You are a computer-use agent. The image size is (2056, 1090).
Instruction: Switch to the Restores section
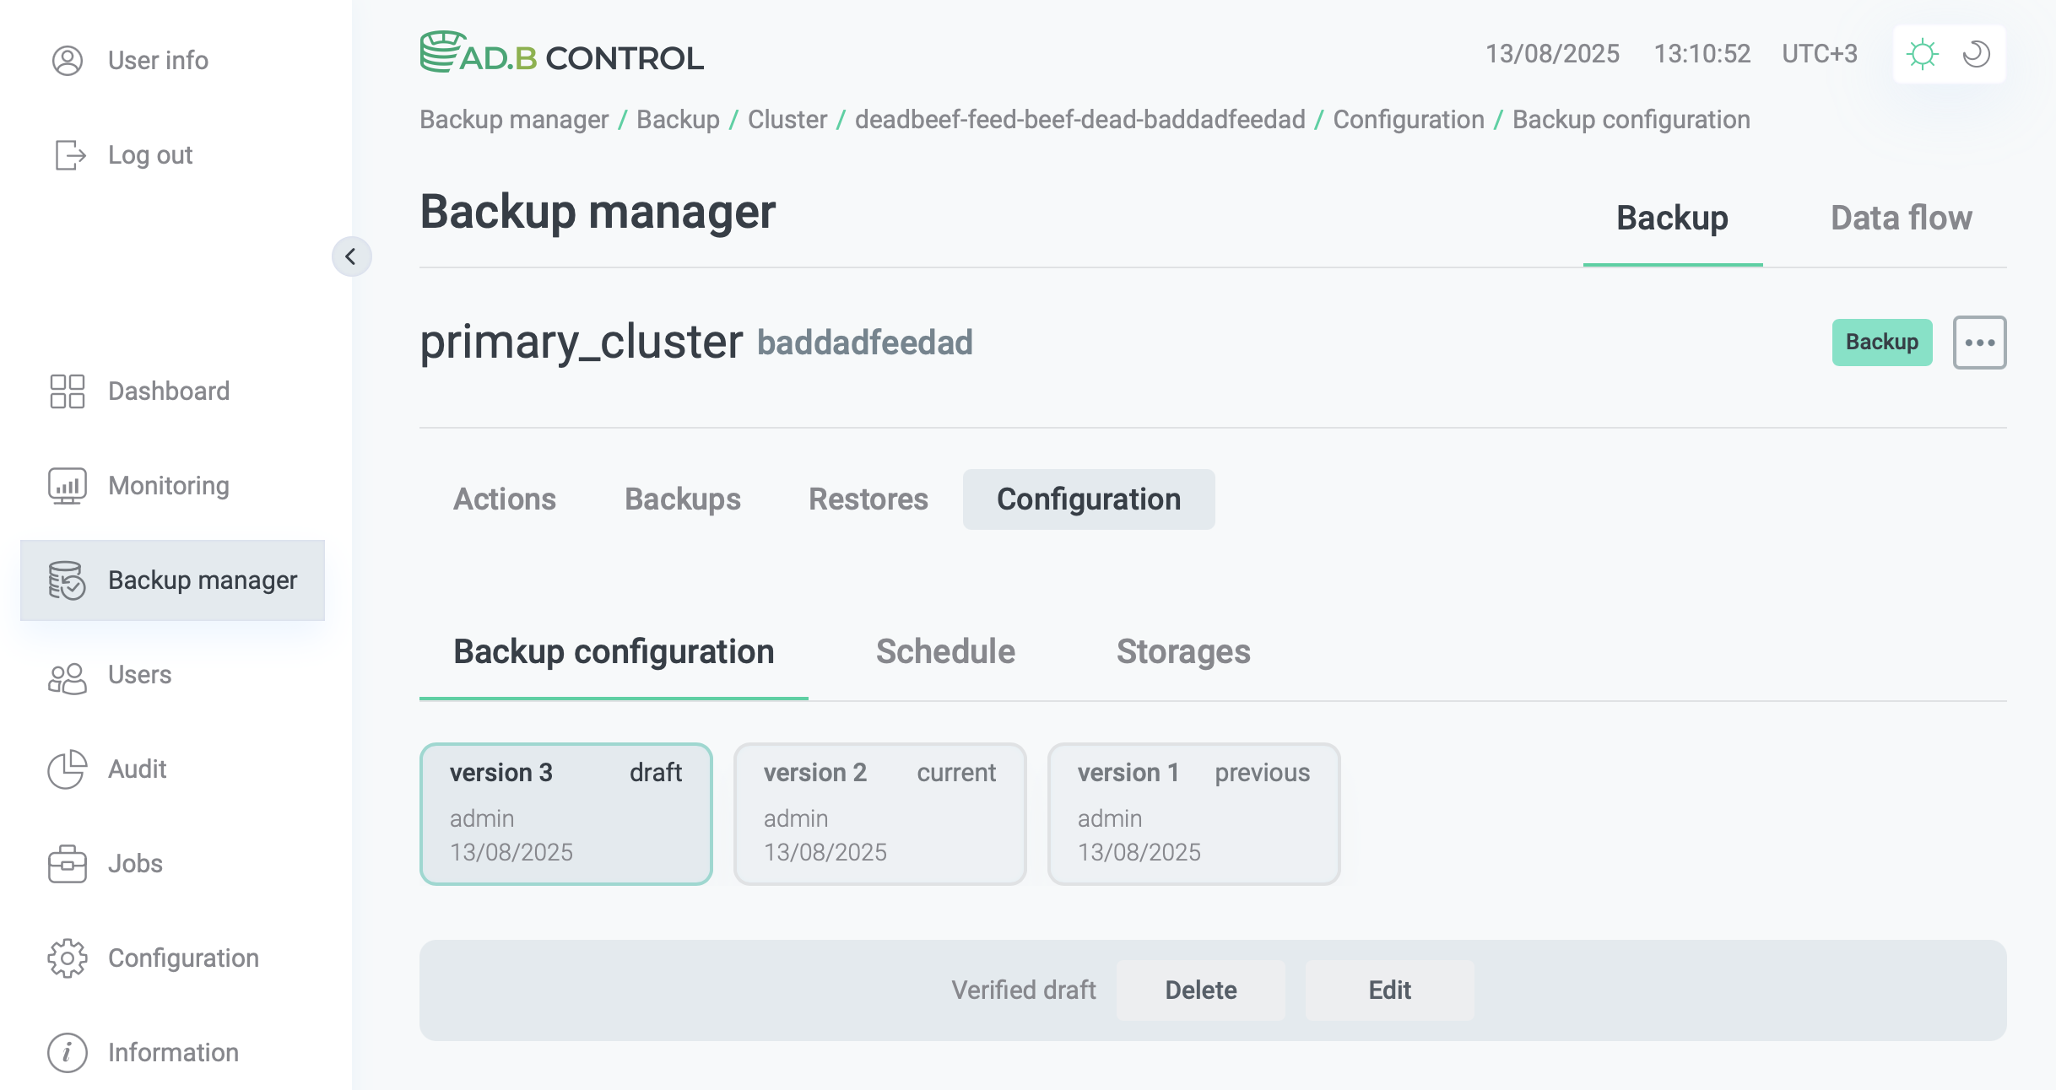(x=868, y=499)
